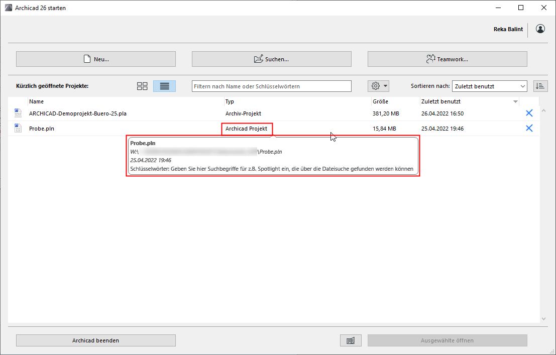The image size is (556, 355).
Task: Switch to list view
Action: tap(165, 86)
